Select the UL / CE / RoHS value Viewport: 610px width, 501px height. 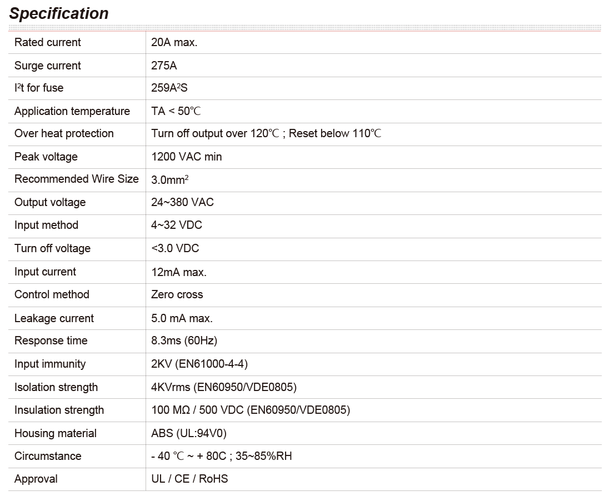[x=189, y=479]
